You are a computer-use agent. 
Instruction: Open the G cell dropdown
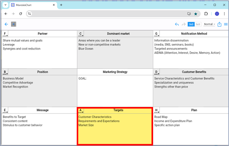coord(156,34)
